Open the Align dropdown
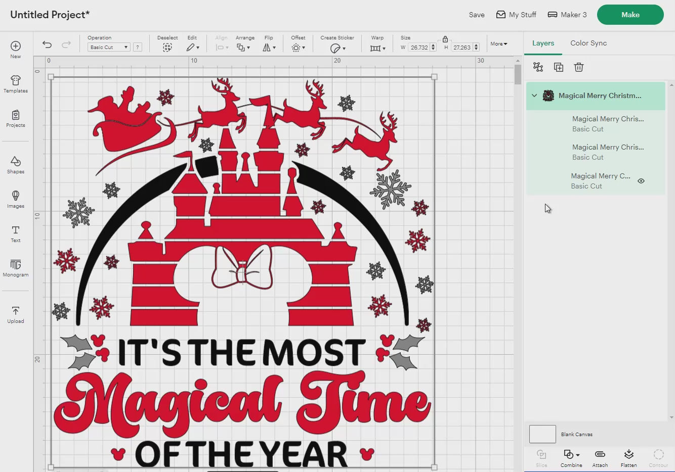Viewport: 675px width, 472px height. pos(222,48)
